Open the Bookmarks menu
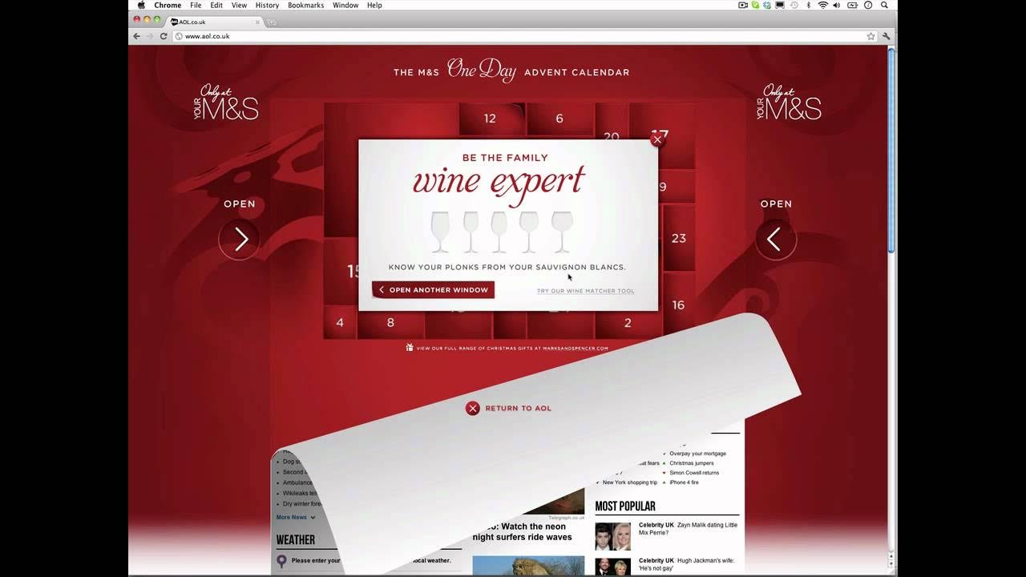 (305, 5)
